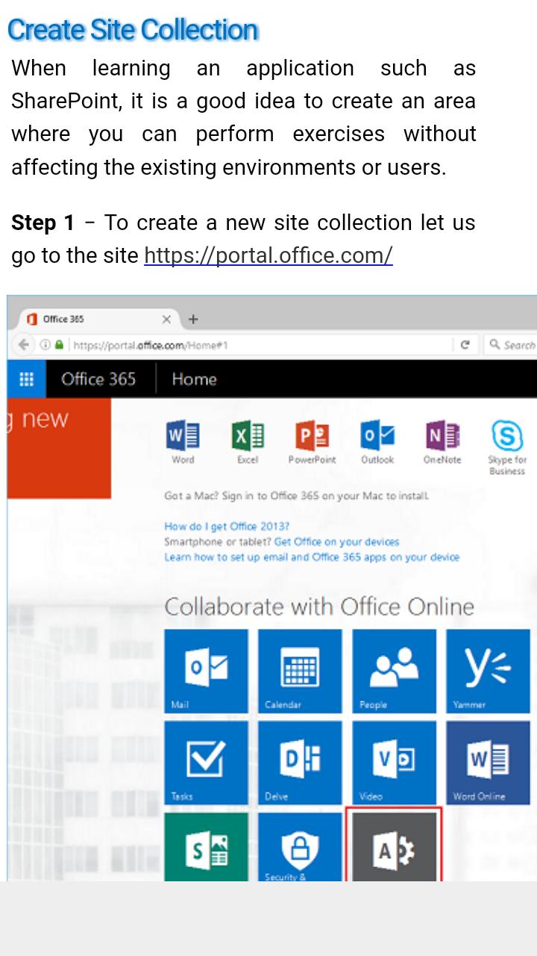This screenshot has height=956, width=537.
Task: Close the Office 365 browser tab
Action: click(166, 319)
